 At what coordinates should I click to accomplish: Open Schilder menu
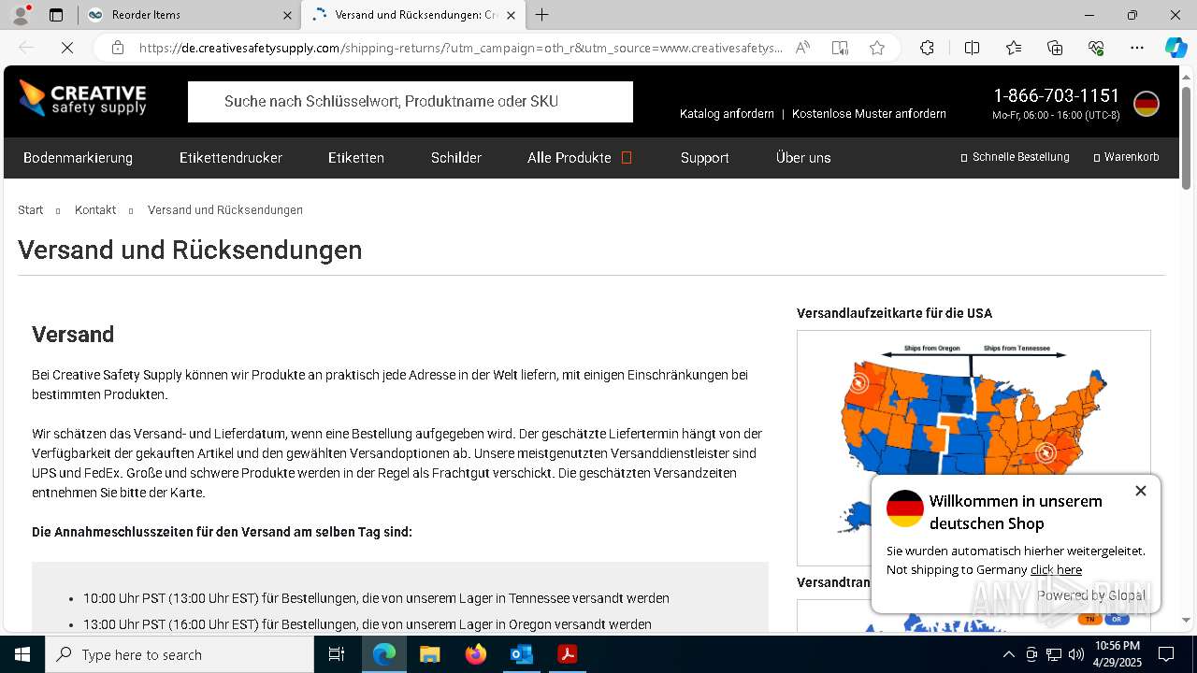click(456, 158)
